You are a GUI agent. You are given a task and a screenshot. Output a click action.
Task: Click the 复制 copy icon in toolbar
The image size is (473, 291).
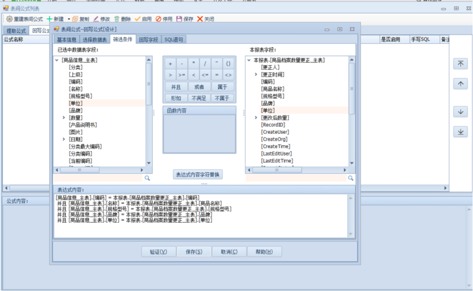(75, 19)
